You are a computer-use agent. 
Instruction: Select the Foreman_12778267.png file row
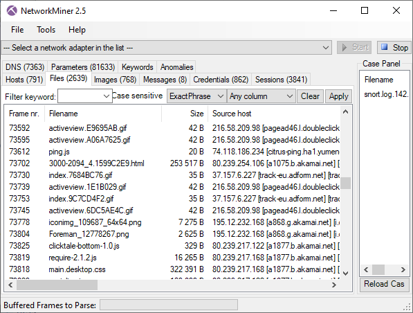pos(172,234)
